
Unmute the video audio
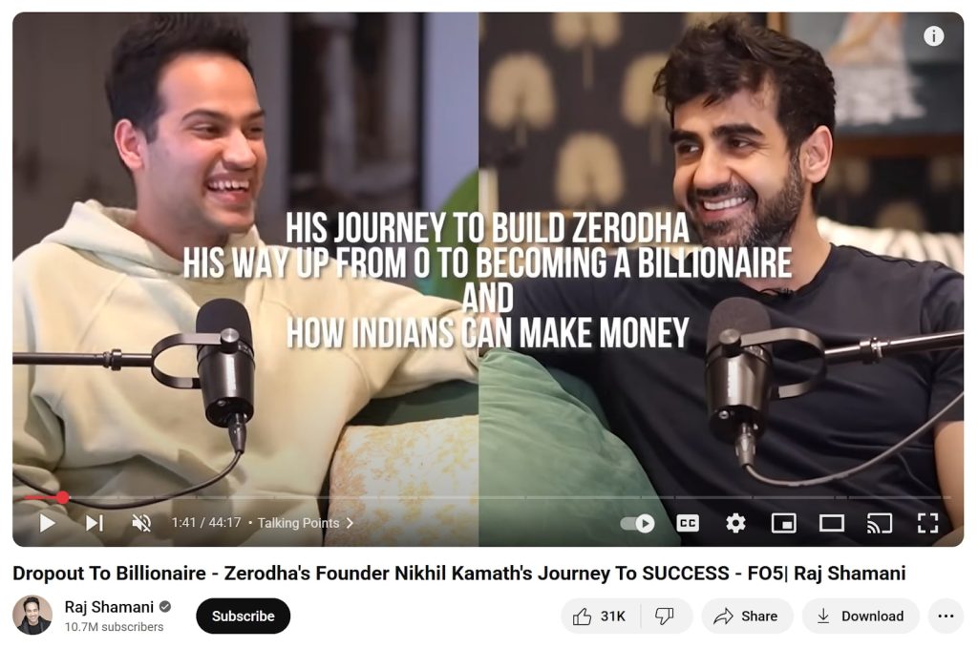(x=141, y=523)
